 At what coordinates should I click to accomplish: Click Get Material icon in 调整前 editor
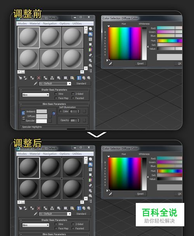tap(20, 78)
